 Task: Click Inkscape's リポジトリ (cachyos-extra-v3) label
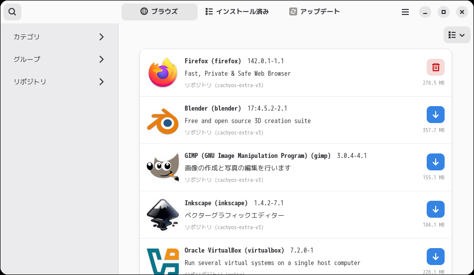[224, 227]
